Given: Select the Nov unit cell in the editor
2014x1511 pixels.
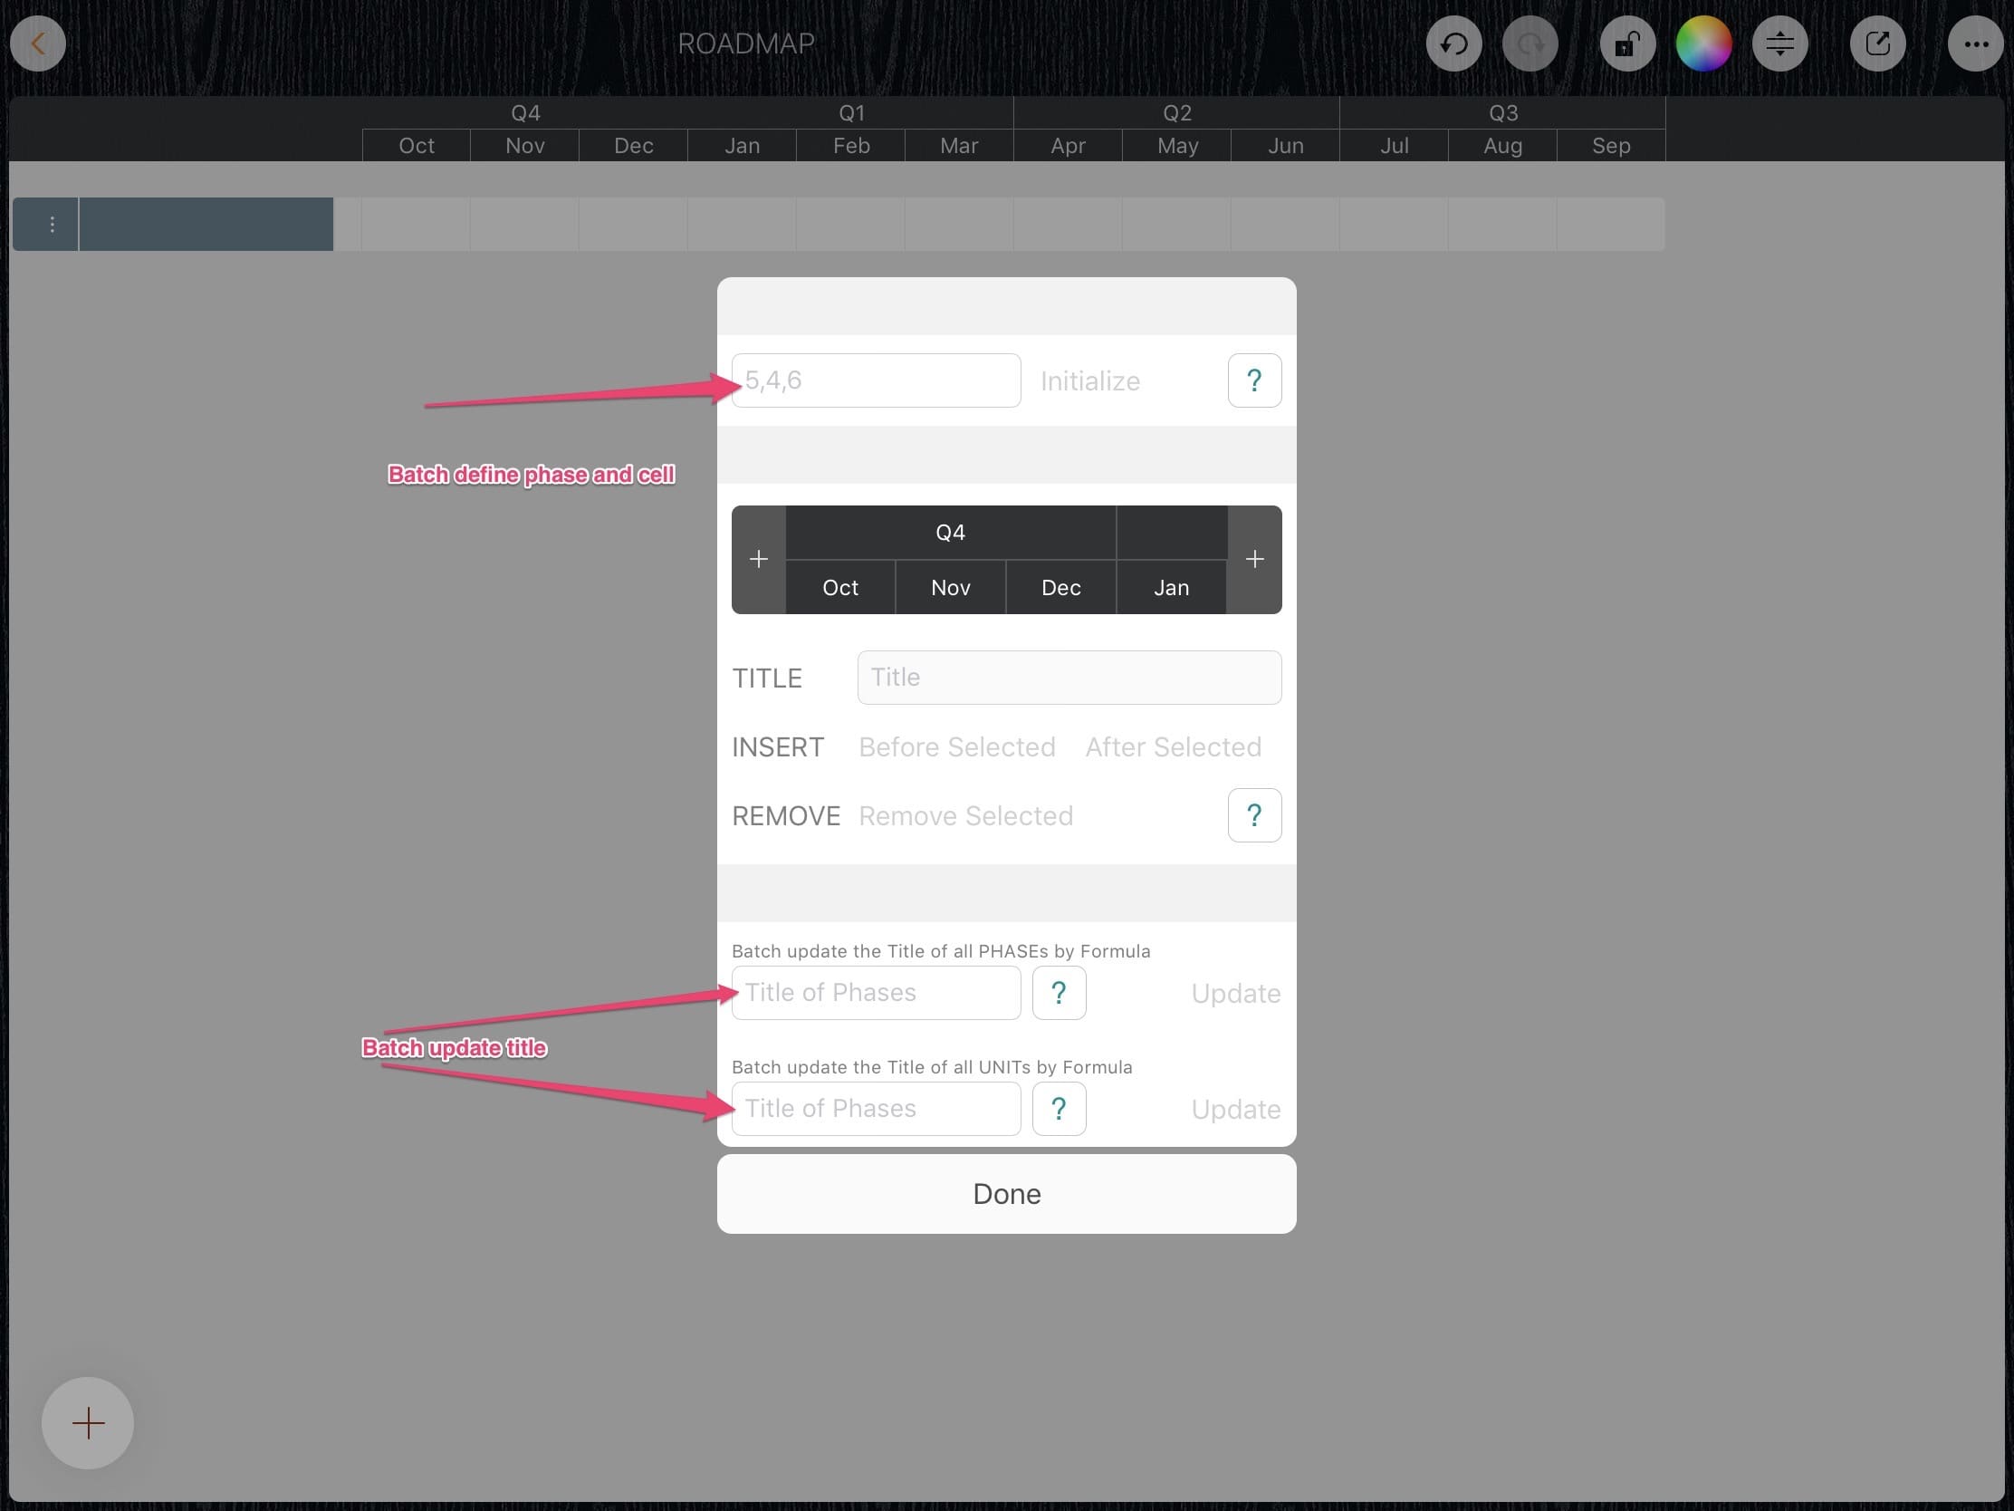Looking at the screenshot, I should tap(950, 587).
